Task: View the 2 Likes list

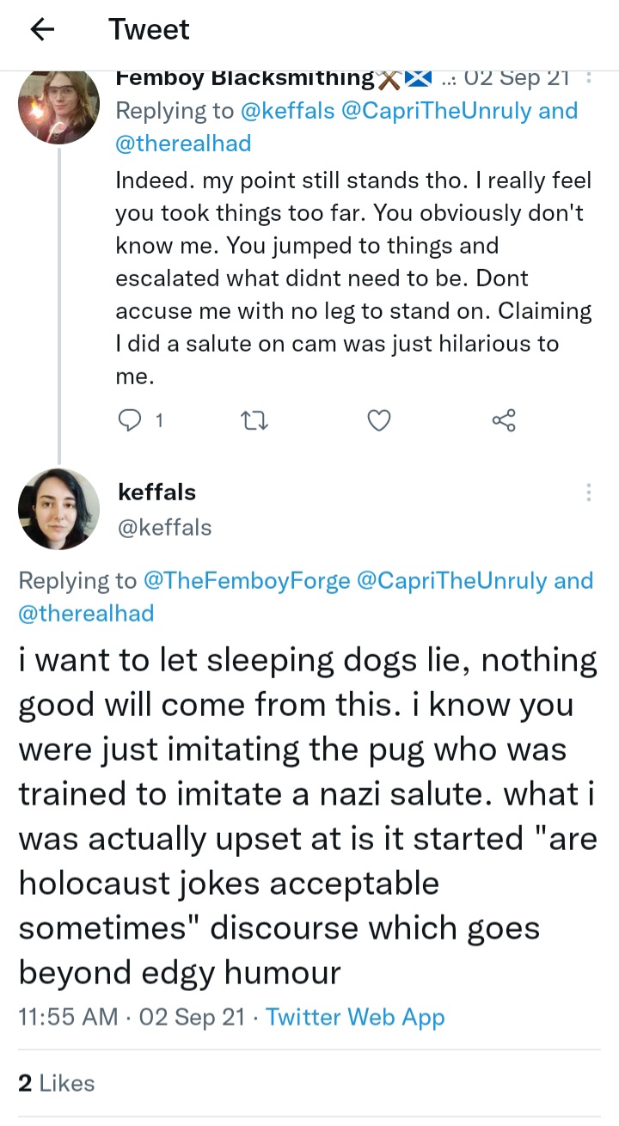Action: click(x=56, y=1083)
